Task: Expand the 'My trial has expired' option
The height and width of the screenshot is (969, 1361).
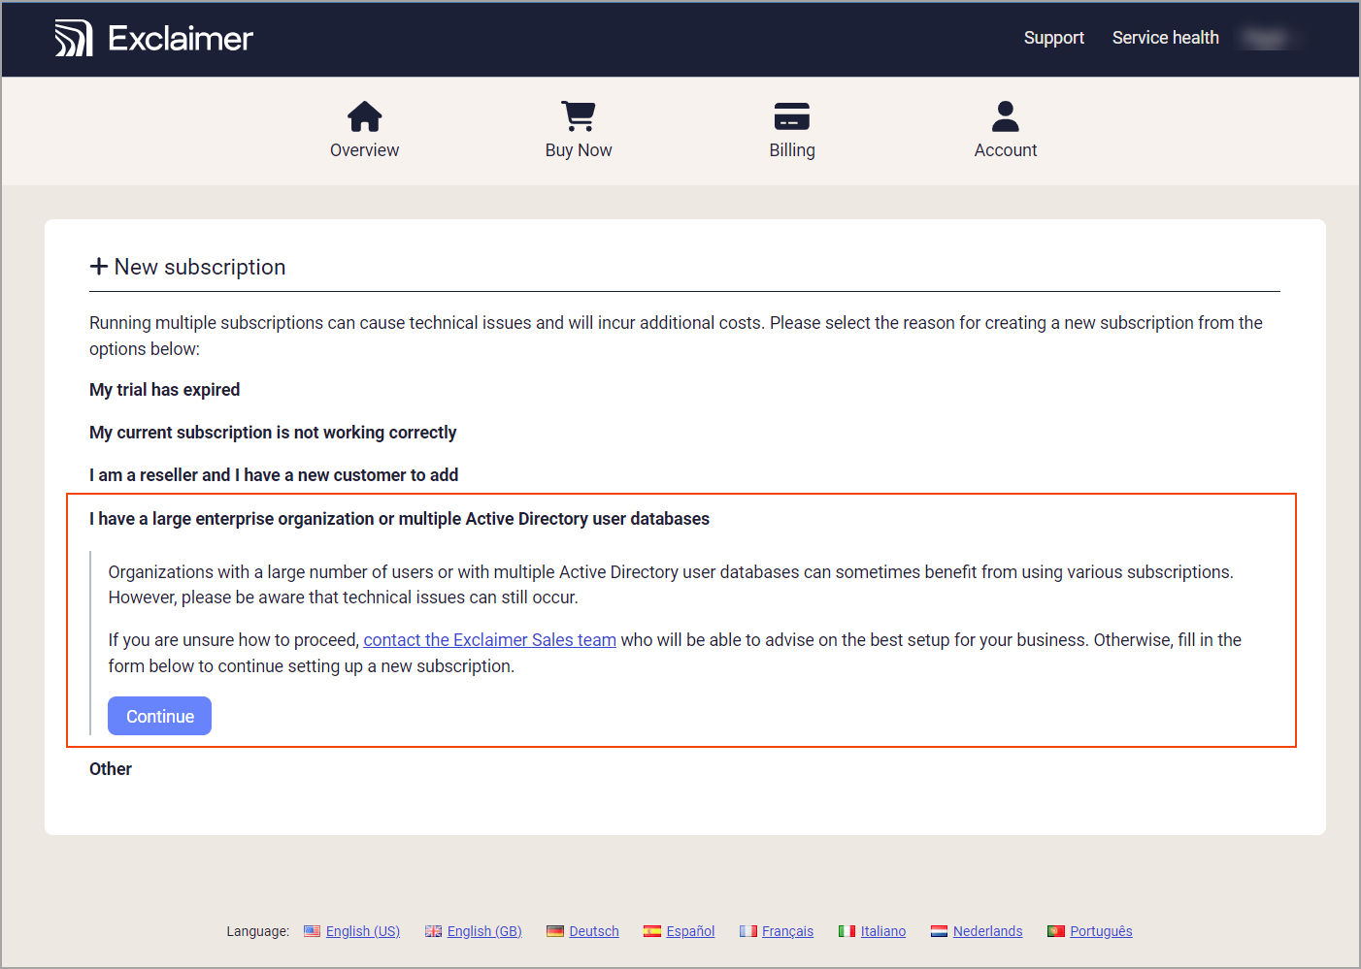Action: pos(164,389)
